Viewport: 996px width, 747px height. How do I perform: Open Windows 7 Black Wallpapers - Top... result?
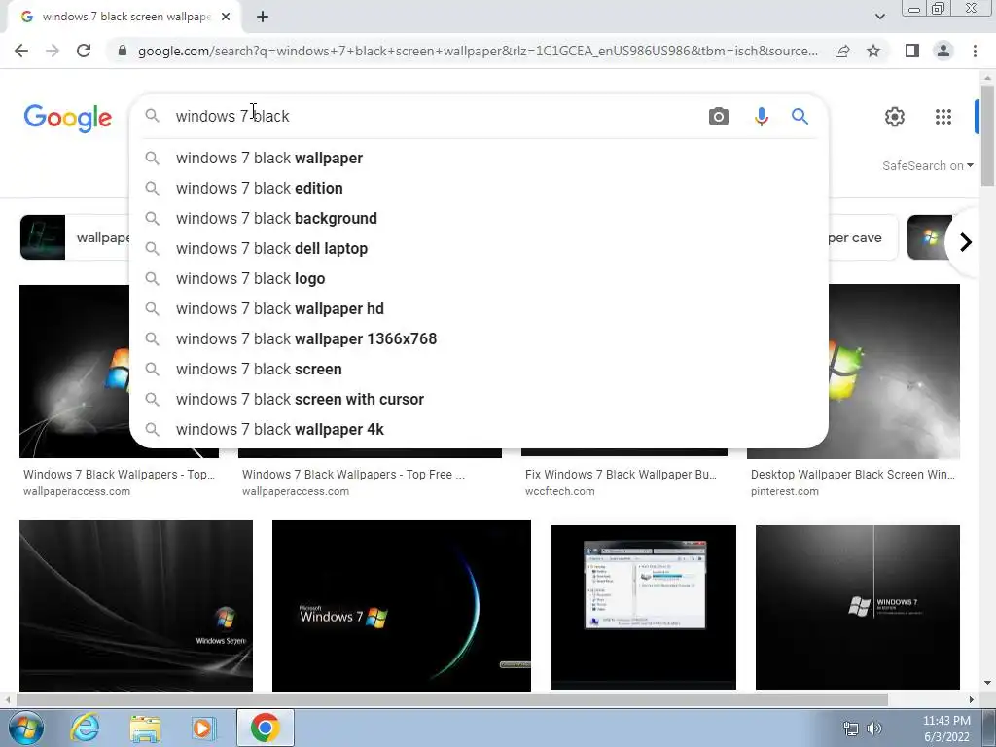click(119, 475)
